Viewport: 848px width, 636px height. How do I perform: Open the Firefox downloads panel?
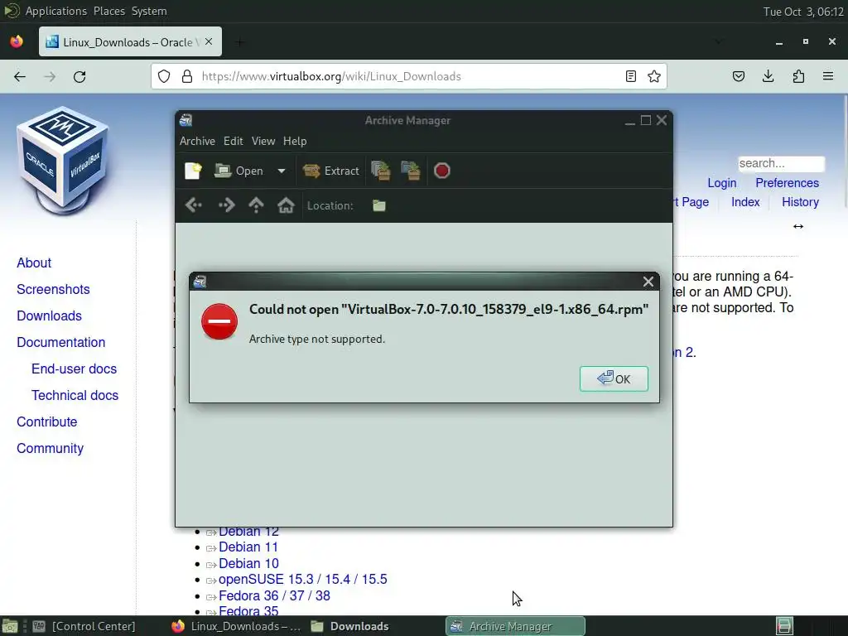tap(768, 76)
